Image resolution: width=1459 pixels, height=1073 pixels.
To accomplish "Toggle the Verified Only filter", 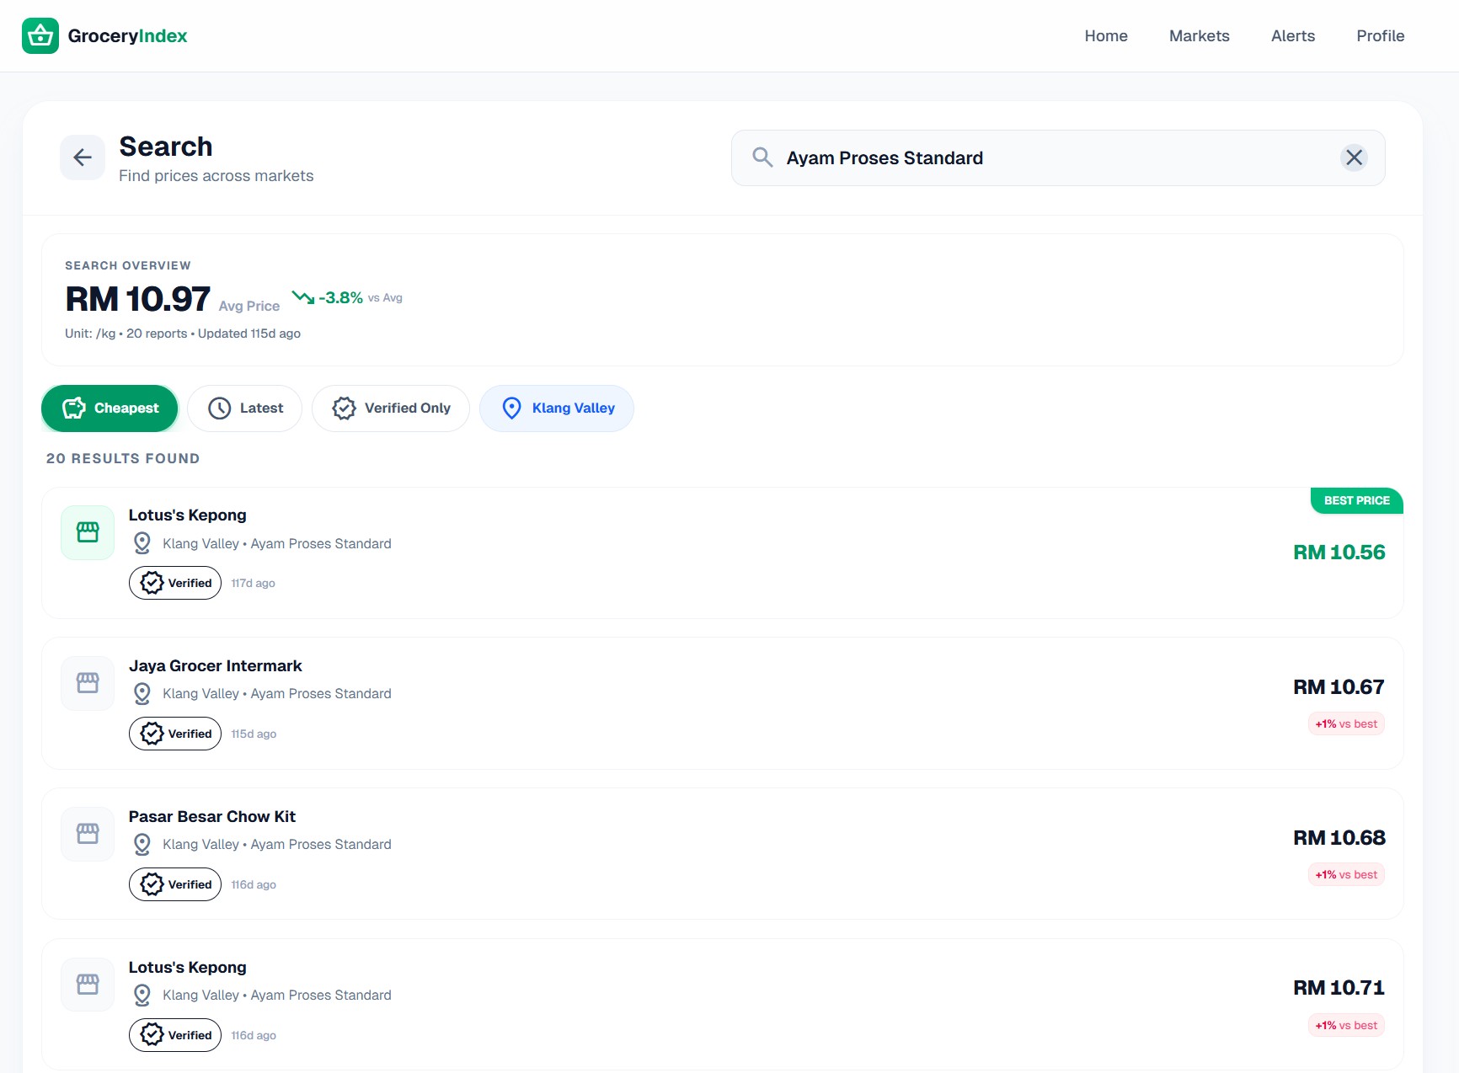I will [391, 408].
